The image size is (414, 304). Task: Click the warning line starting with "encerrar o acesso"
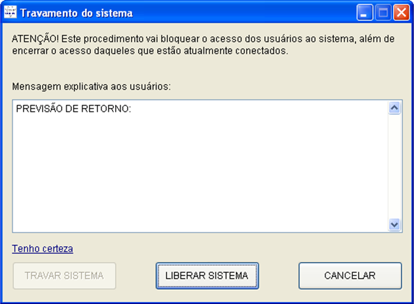coord(150,50)
